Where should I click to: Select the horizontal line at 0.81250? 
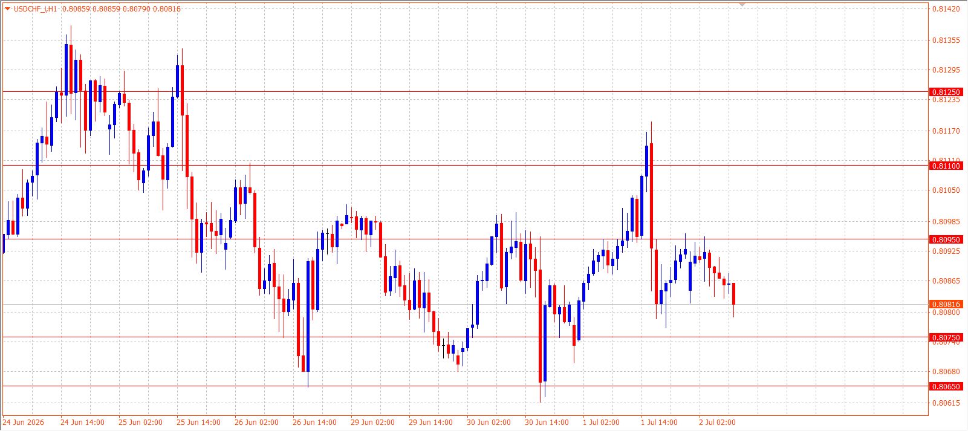[466, 92]
